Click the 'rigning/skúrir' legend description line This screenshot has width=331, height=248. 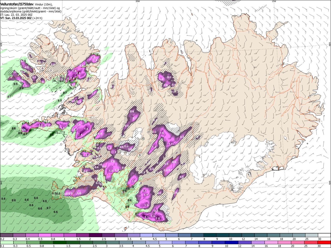coord(30,8)
